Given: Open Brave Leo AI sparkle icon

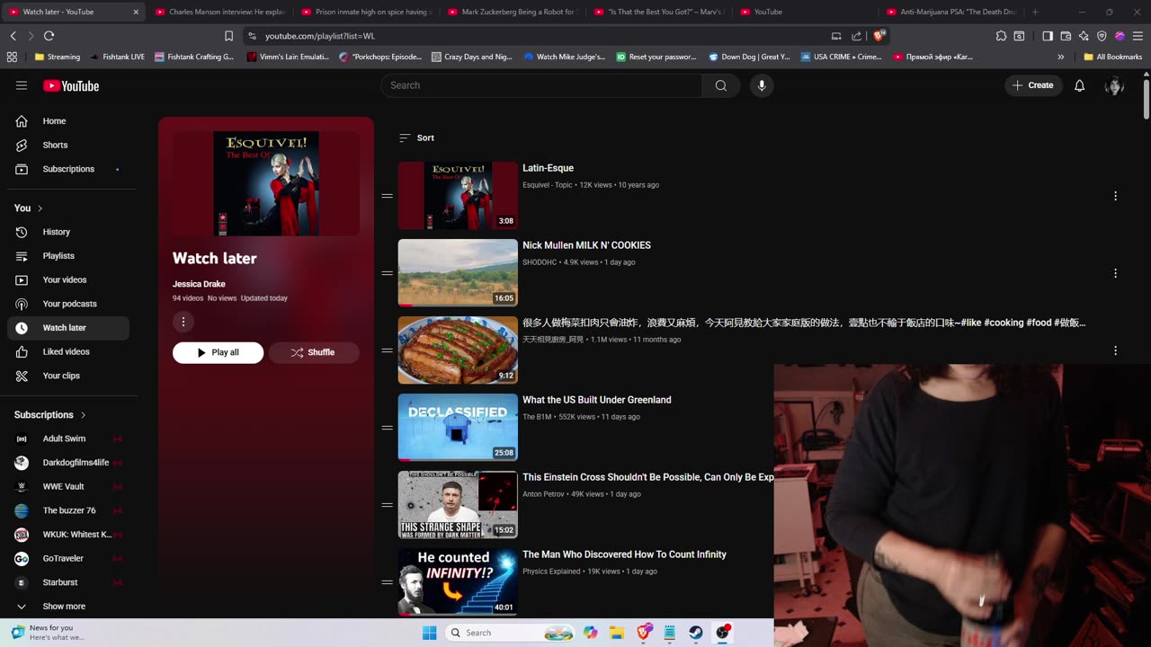Looking at the screenshot, I should (x=1084, y=36).
